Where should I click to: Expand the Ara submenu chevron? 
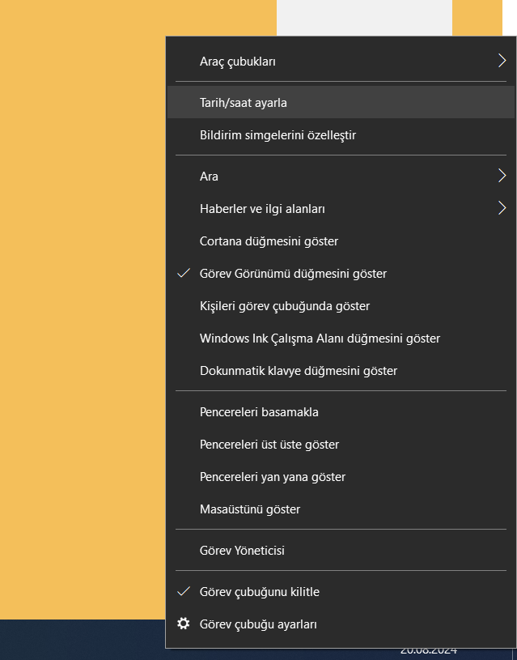coord(502,176)
